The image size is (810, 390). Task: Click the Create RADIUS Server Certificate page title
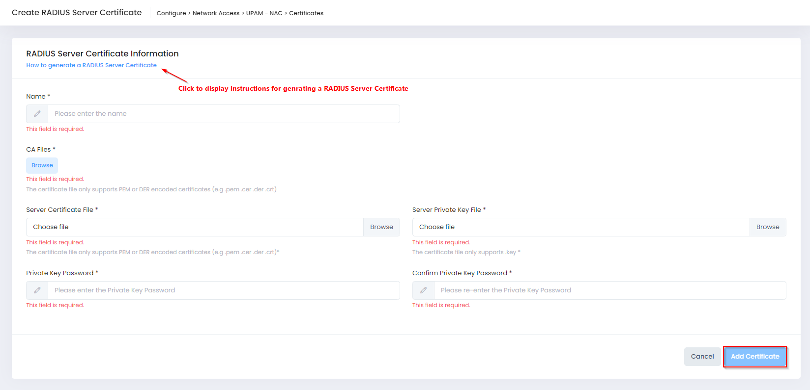pyautogui.click(x=77, y=13)
